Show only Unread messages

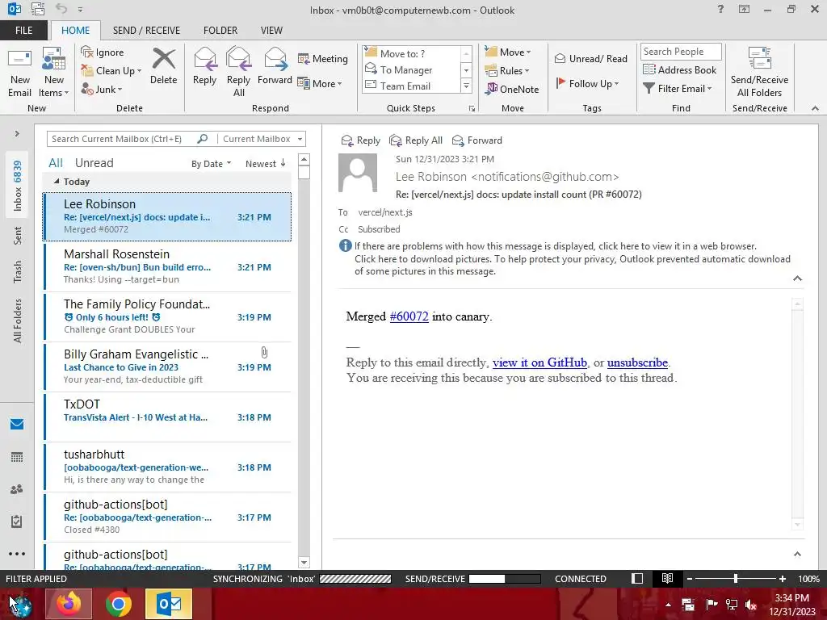click(94, 163)
